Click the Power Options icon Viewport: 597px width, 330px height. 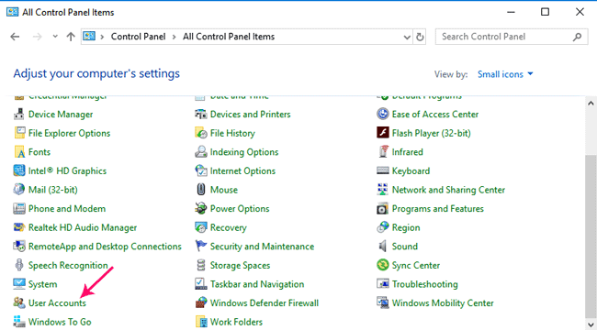click(x=201, y=208)
